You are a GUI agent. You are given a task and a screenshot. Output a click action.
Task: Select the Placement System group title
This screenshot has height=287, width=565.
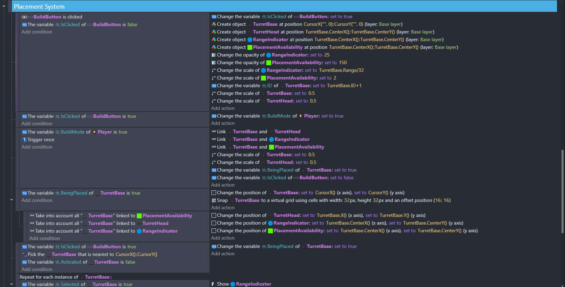click(x=39, y=7)
